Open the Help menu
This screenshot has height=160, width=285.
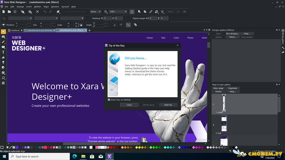pos(73,7)
